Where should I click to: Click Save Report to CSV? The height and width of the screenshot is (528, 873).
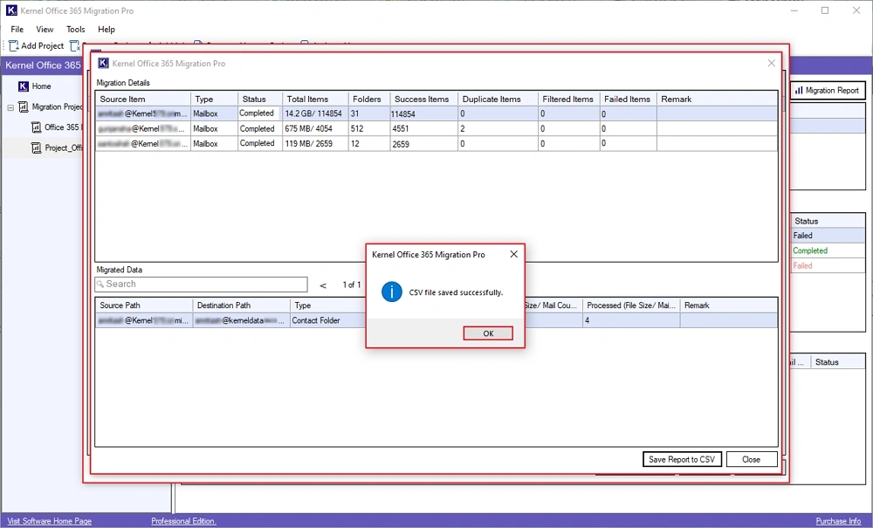point(682,459)
